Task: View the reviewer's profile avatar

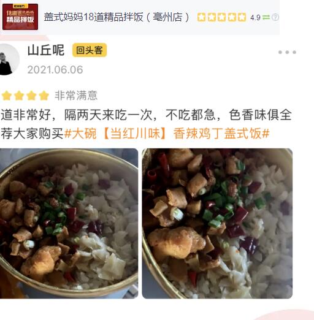Action: tap(9, 59)
